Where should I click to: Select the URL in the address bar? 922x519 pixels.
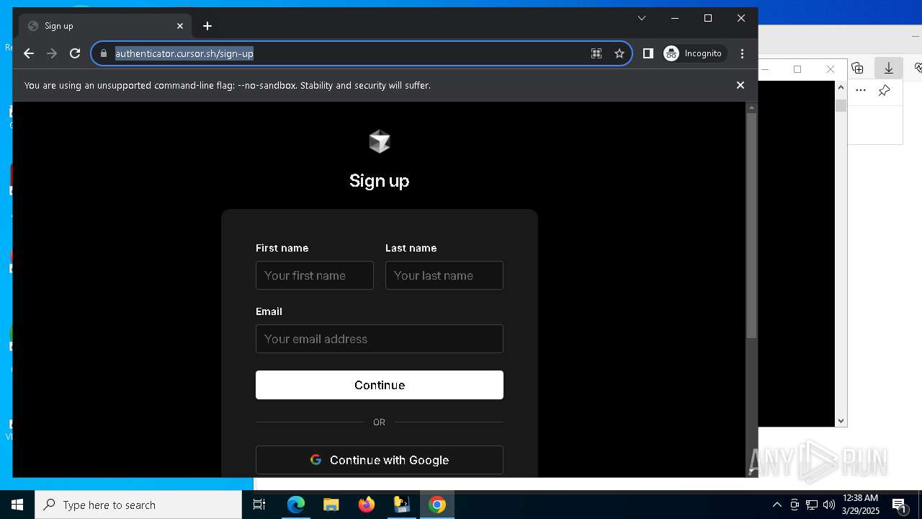tap(184, 53)
